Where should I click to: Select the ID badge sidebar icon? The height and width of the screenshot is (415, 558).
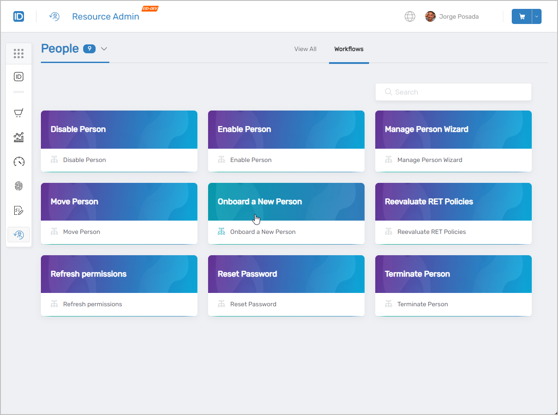(19, 77)
